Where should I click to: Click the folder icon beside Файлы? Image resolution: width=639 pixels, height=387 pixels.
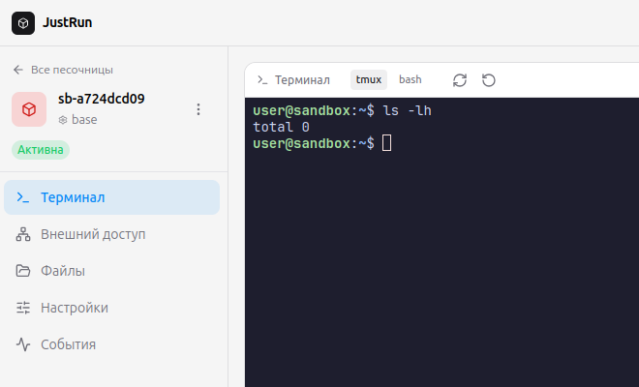23,271
